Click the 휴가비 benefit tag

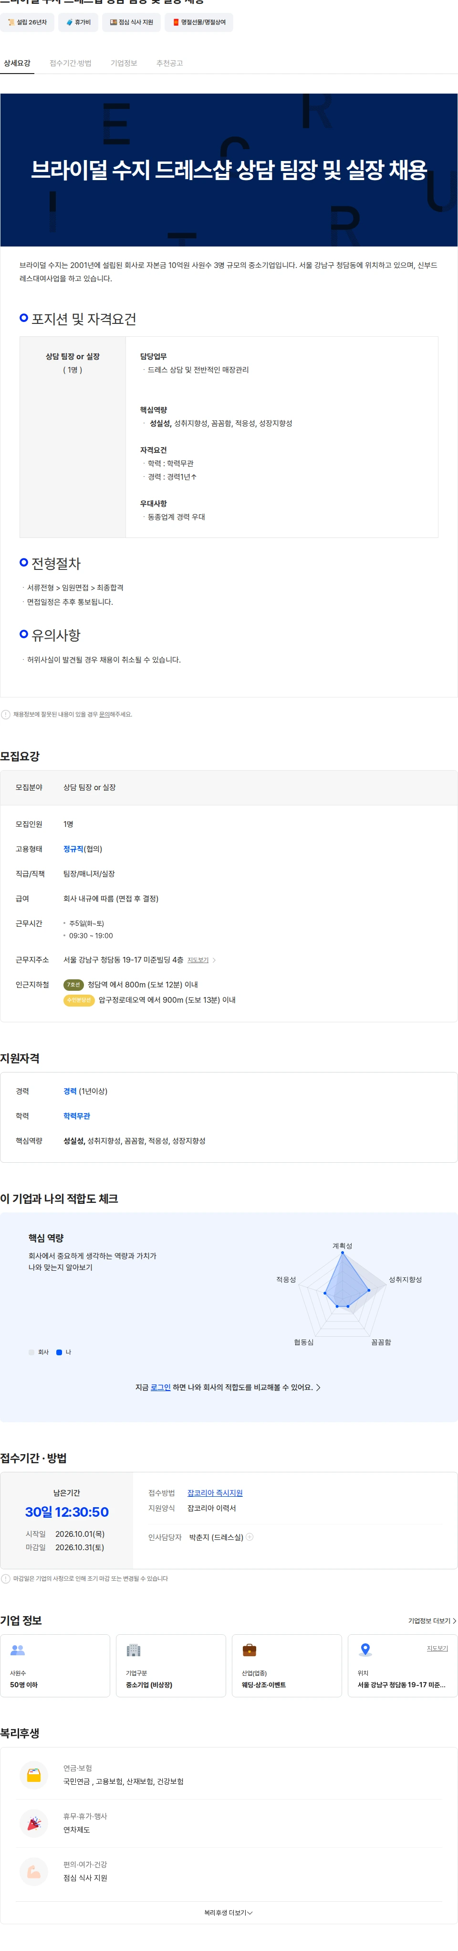78,23
